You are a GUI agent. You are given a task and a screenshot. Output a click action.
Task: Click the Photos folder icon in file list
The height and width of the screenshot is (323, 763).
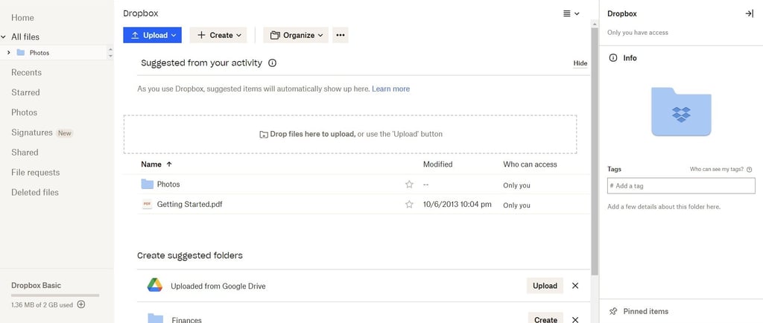coord(147,184)
